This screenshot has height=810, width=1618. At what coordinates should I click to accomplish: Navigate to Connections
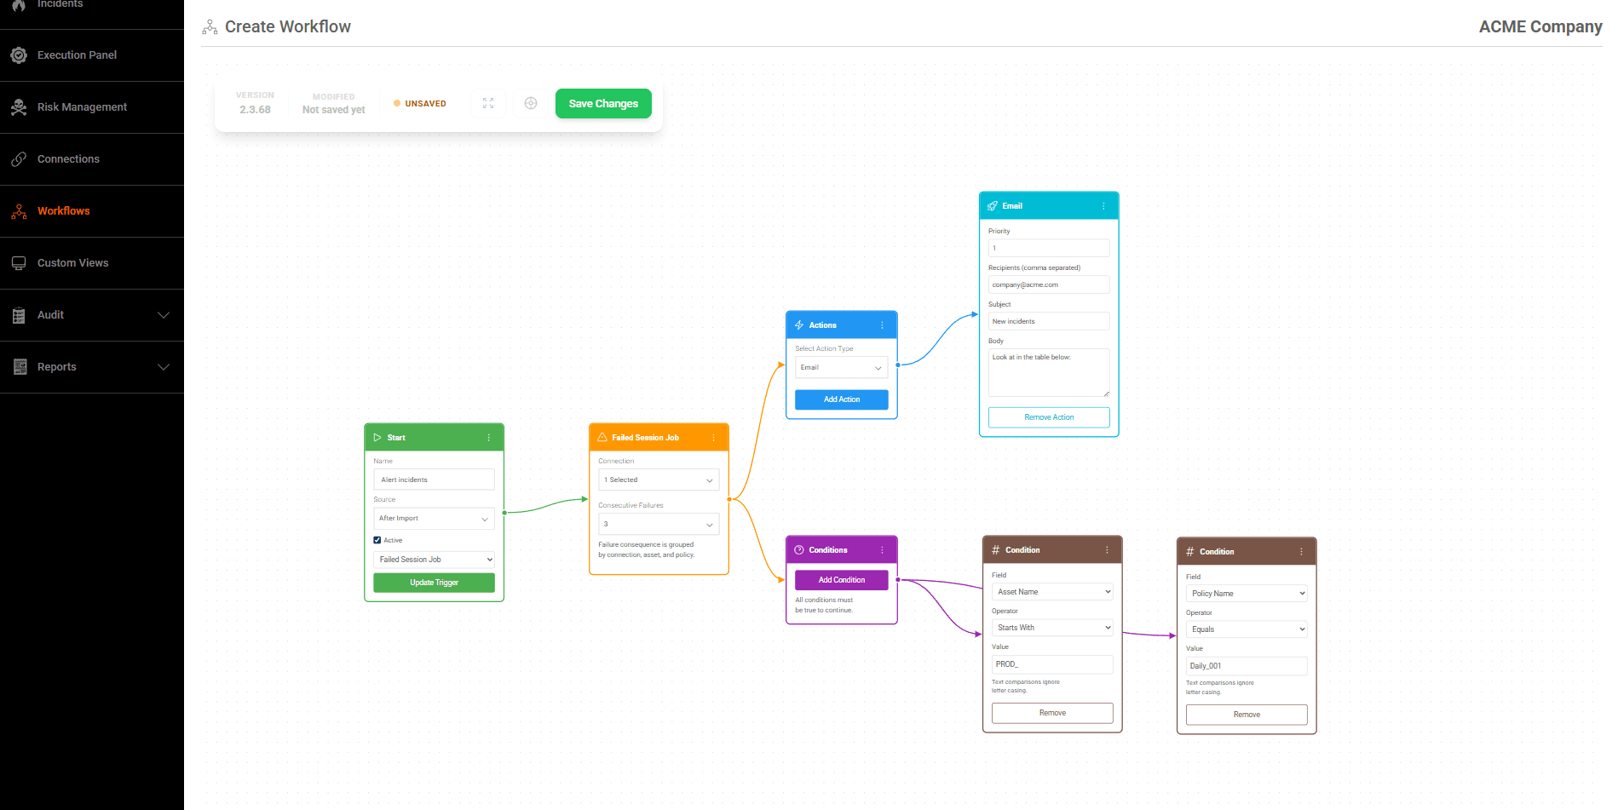68,158
